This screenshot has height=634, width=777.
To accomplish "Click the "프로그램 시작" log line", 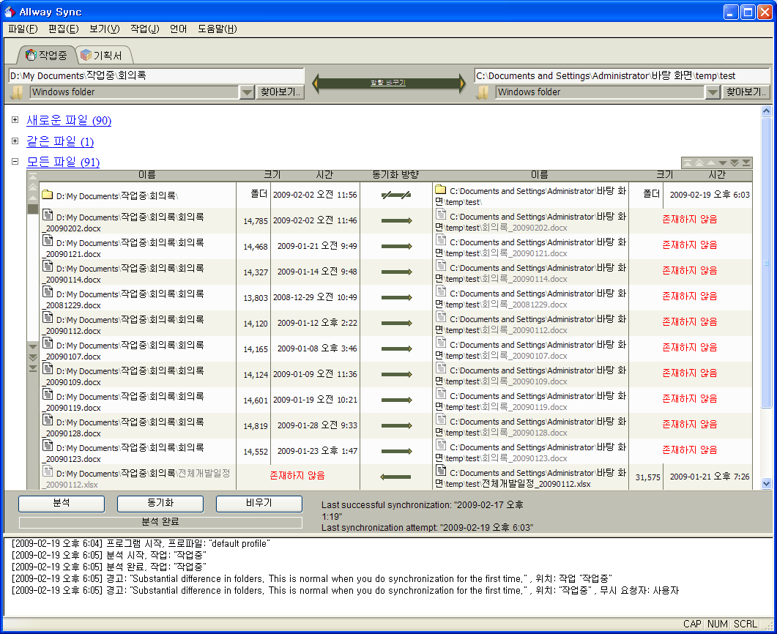I will click(140, 544).
